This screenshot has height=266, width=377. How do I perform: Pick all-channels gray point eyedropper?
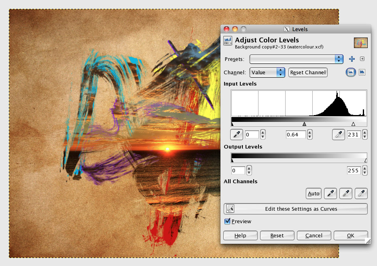tap(346, 193)
